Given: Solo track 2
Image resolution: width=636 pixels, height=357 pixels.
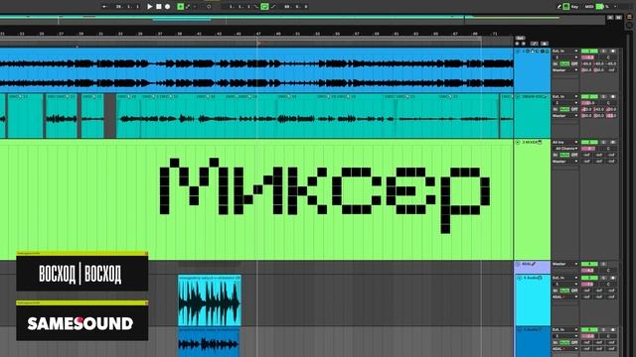Looking at the screenshot, I should (603, 97).
